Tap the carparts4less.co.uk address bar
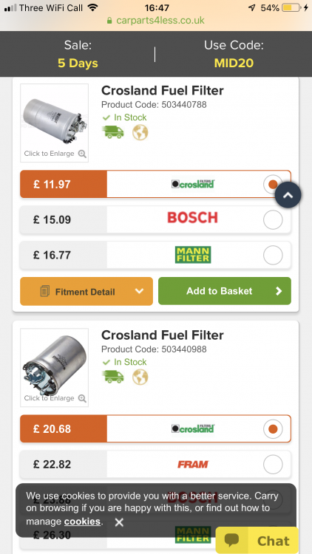Viewport: 312px width, 554px height. pos(156,21)
